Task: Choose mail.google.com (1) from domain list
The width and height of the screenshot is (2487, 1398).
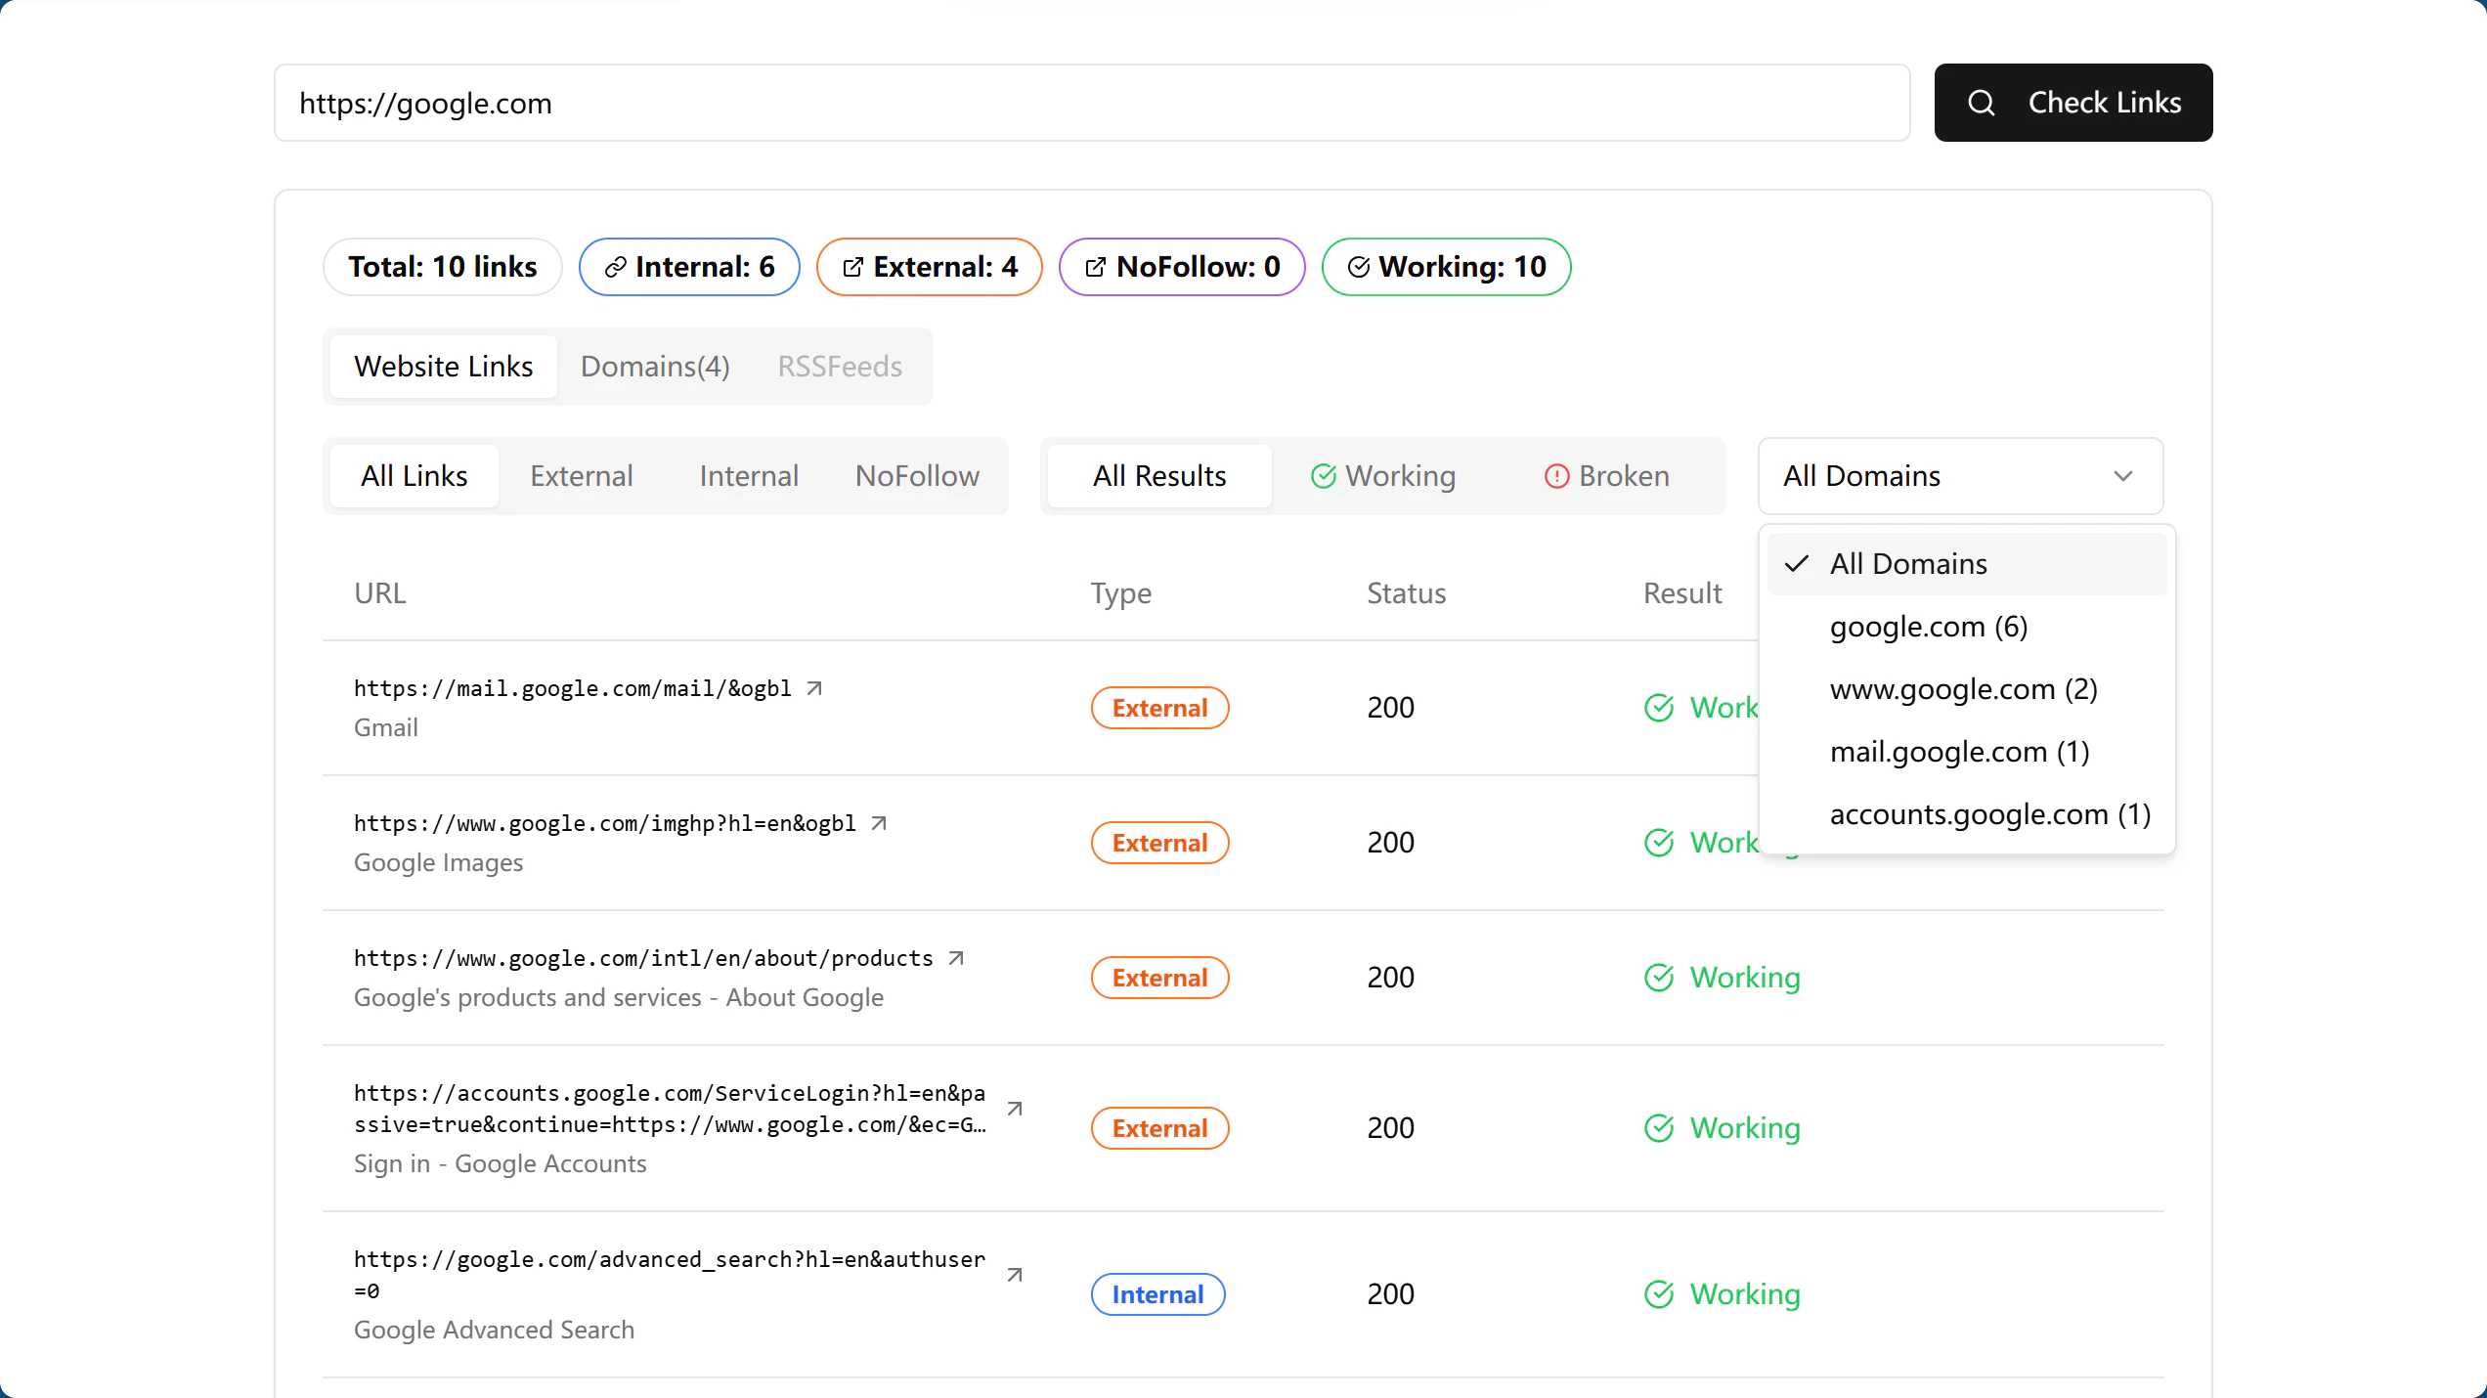Action: [x=1967, y=752]
